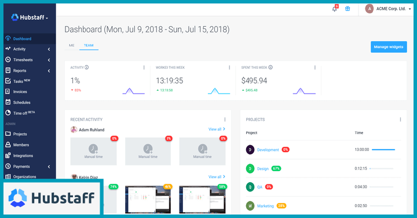Open the notifications bell icon
This screenshot has width=417, height=218.
[335, 9]
